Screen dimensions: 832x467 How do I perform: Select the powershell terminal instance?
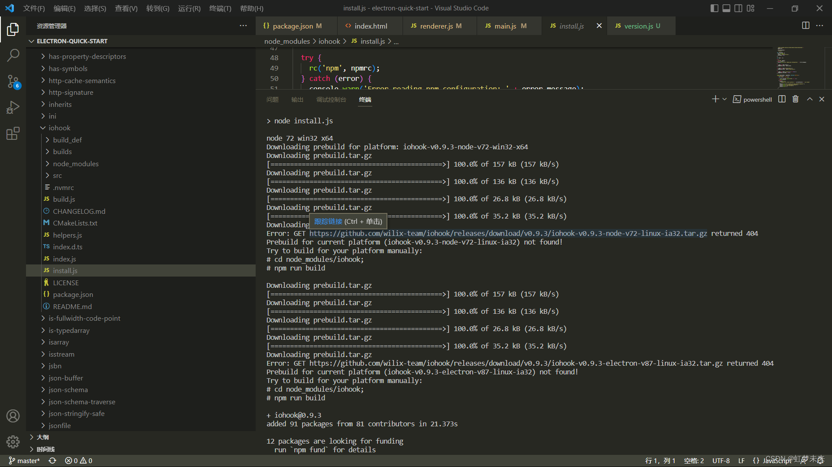pos(752,99)
